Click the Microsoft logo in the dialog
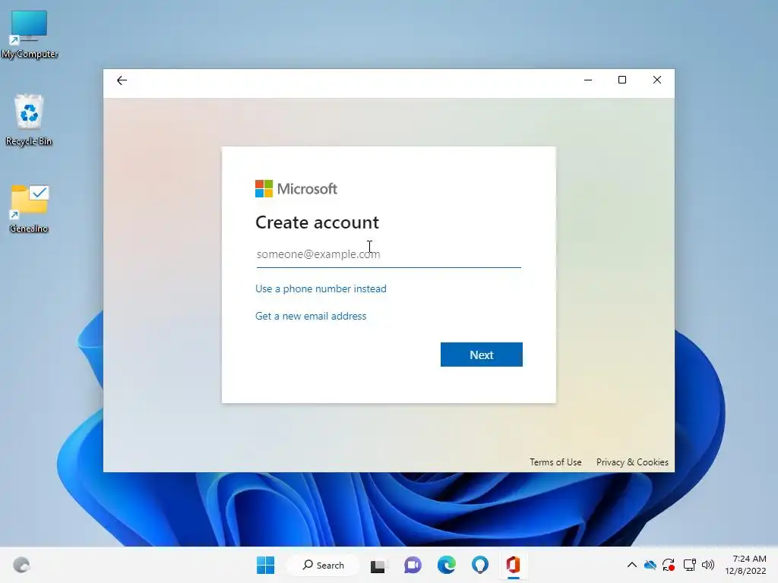This screenshot has width=778, height=583. point(296,188)
